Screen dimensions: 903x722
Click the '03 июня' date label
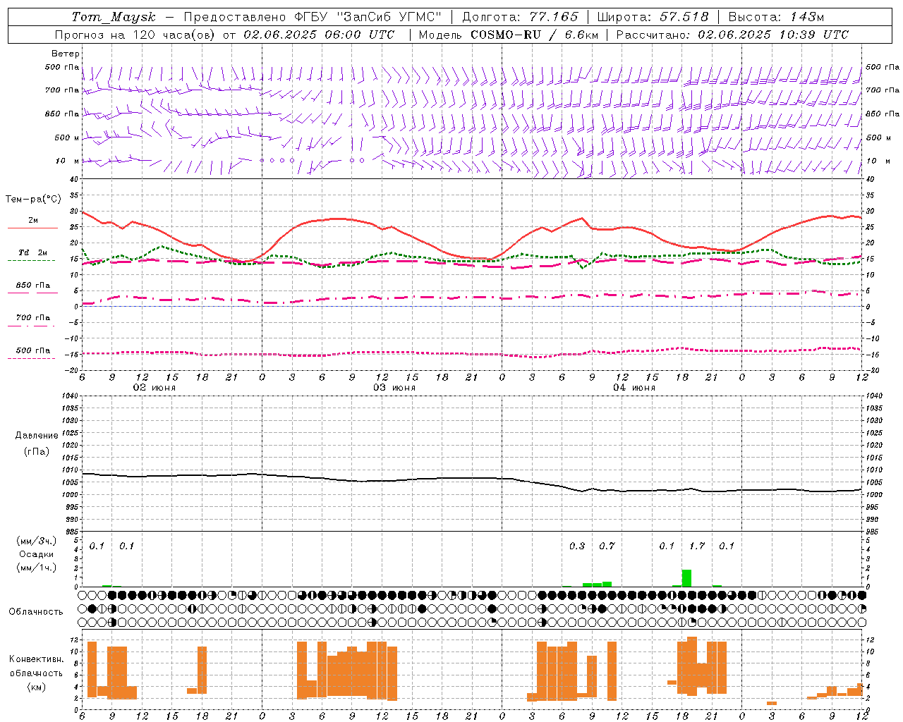[x=394, y=388]
